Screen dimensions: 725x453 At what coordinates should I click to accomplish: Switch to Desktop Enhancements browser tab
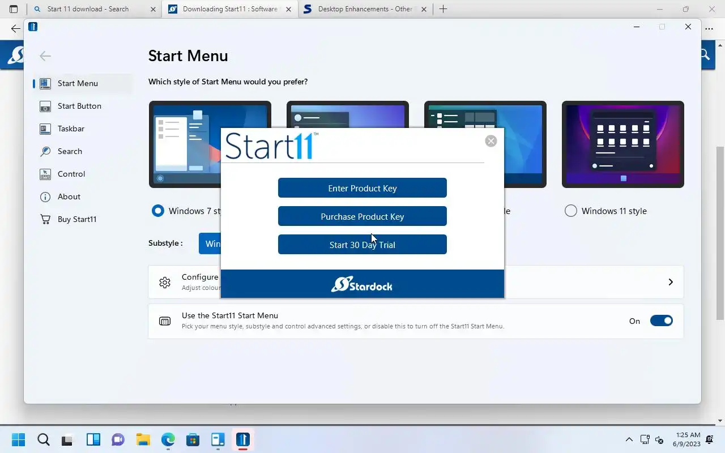point(365,9)
